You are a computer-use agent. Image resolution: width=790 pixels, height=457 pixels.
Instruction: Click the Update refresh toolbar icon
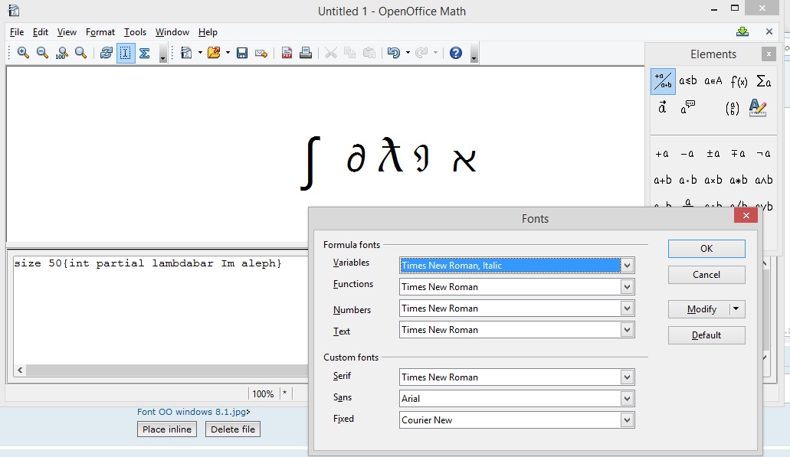tap(107, 53)
